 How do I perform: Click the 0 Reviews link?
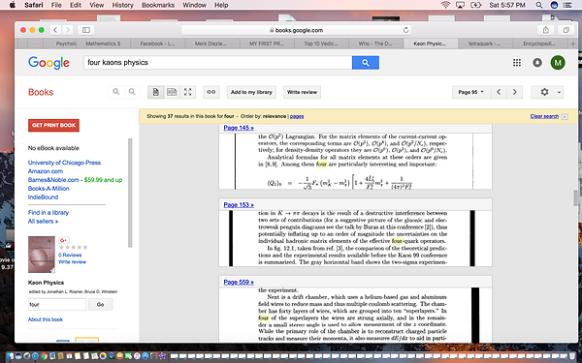pyautogui.click(x=70, y=255)
